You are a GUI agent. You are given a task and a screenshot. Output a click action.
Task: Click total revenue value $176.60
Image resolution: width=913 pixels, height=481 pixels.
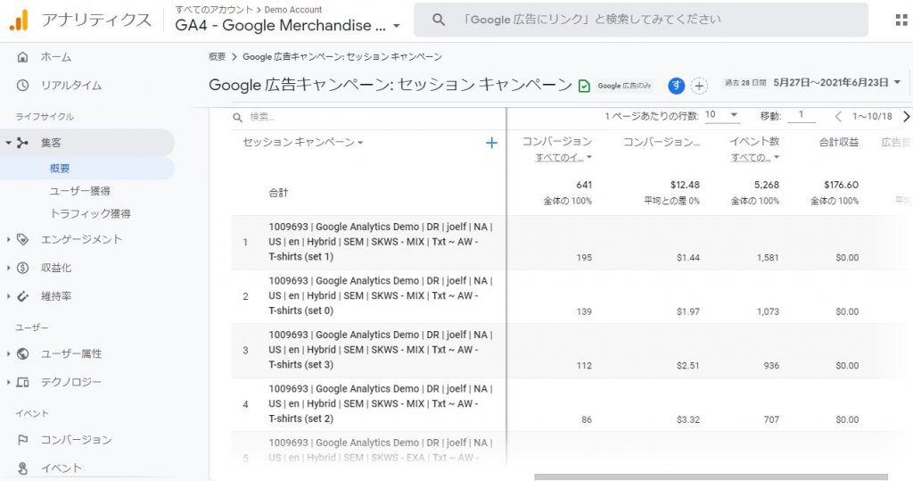pos(841,185)
